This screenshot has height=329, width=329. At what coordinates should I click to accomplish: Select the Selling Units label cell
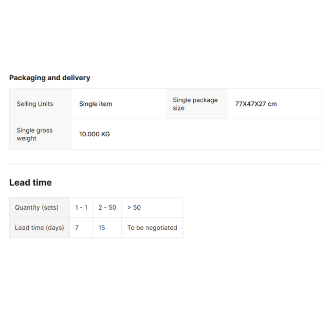tap(41, 104)
